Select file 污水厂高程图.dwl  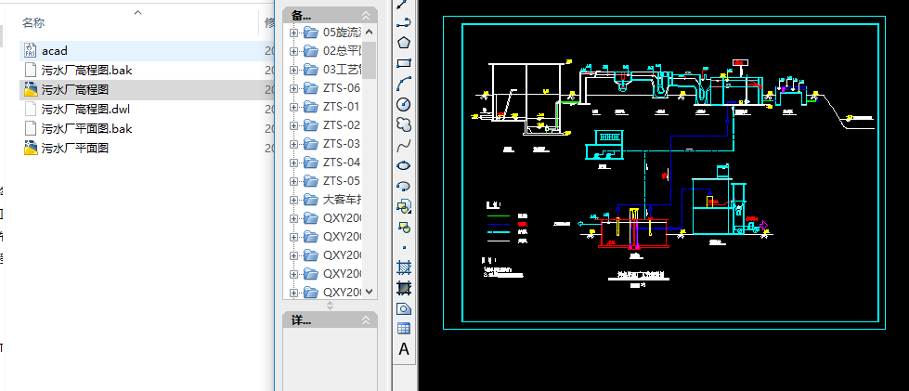tap(85, 109)
